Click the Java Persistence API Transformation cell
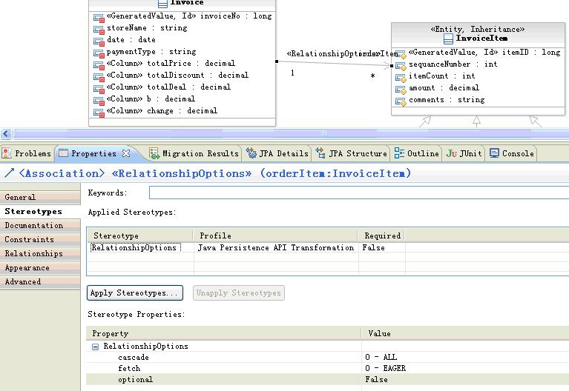 pos(275,248)
